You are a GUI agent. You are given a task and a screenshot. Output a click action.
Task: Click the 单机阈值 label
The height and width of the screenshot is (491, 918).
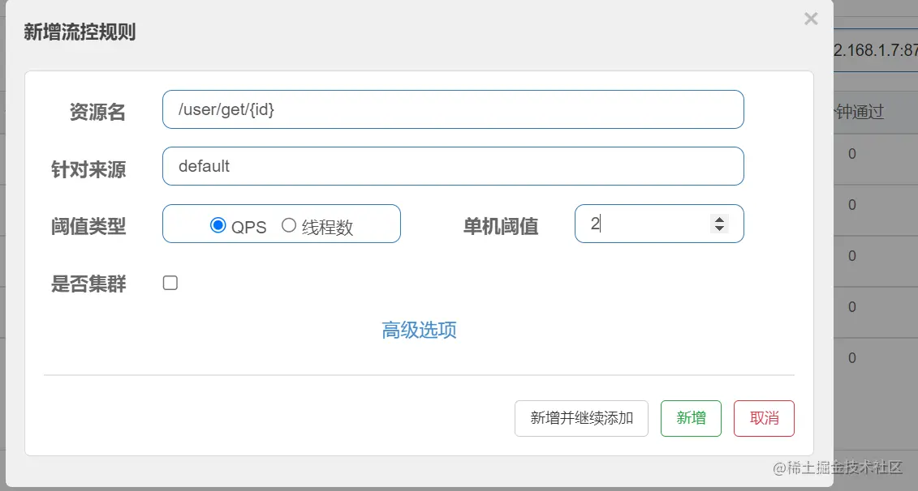click(x=501, y=225)
